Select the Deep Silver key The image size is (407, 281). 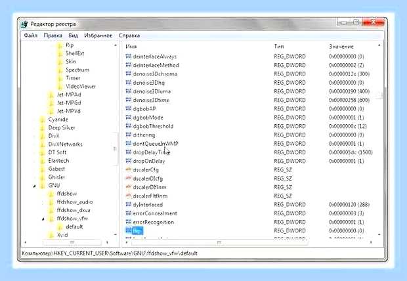(x=62, y=128)
